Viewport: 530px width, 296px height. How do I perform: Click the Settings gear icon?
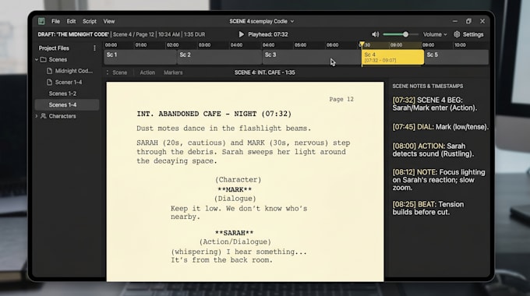[457, 34]
